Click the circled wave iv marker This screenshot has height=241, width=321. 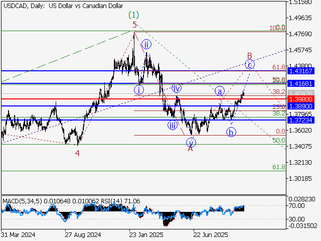pos(177,88)
